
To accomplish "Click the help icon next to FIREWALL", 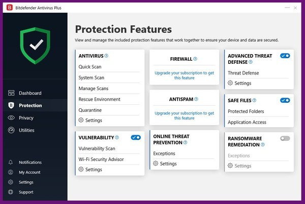I will (195, 59).
